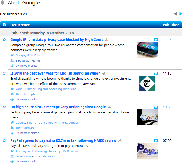Select the Vine tag
The width and height of the screenshot is (182, 163).
(73, 89)
